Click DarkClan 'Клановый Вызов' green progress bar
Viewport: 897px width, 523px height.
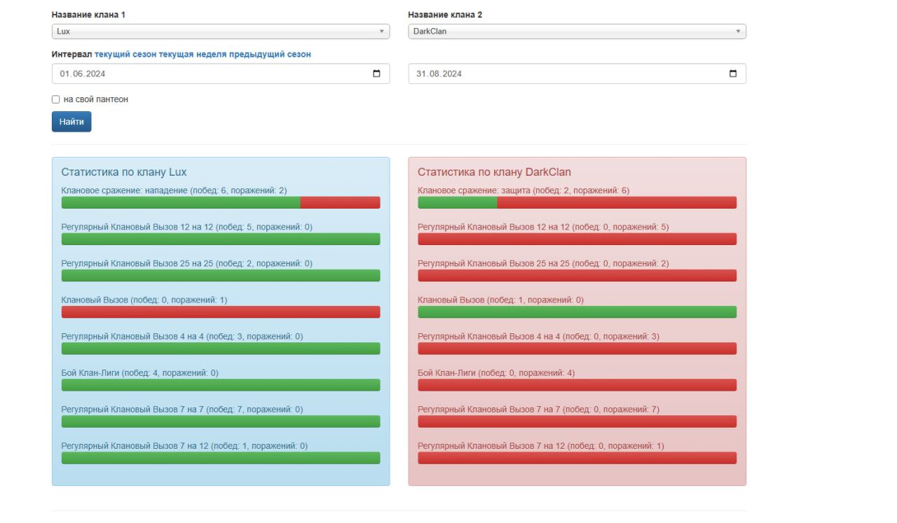[x=577, y=312]
